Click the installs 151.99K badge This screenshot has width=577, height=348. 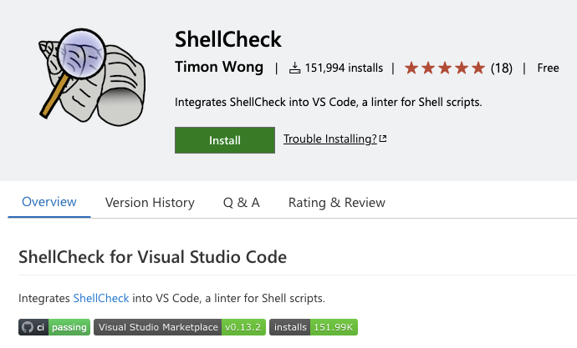tap(314, 327)
